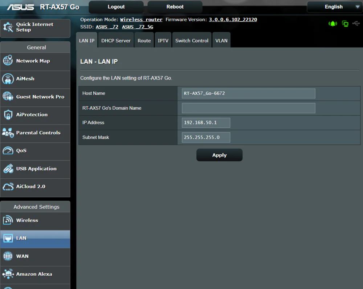Click the USB status icon in header
Image resolution: width=363 pixels, height=289 pixels.
[x=356, y=23]
